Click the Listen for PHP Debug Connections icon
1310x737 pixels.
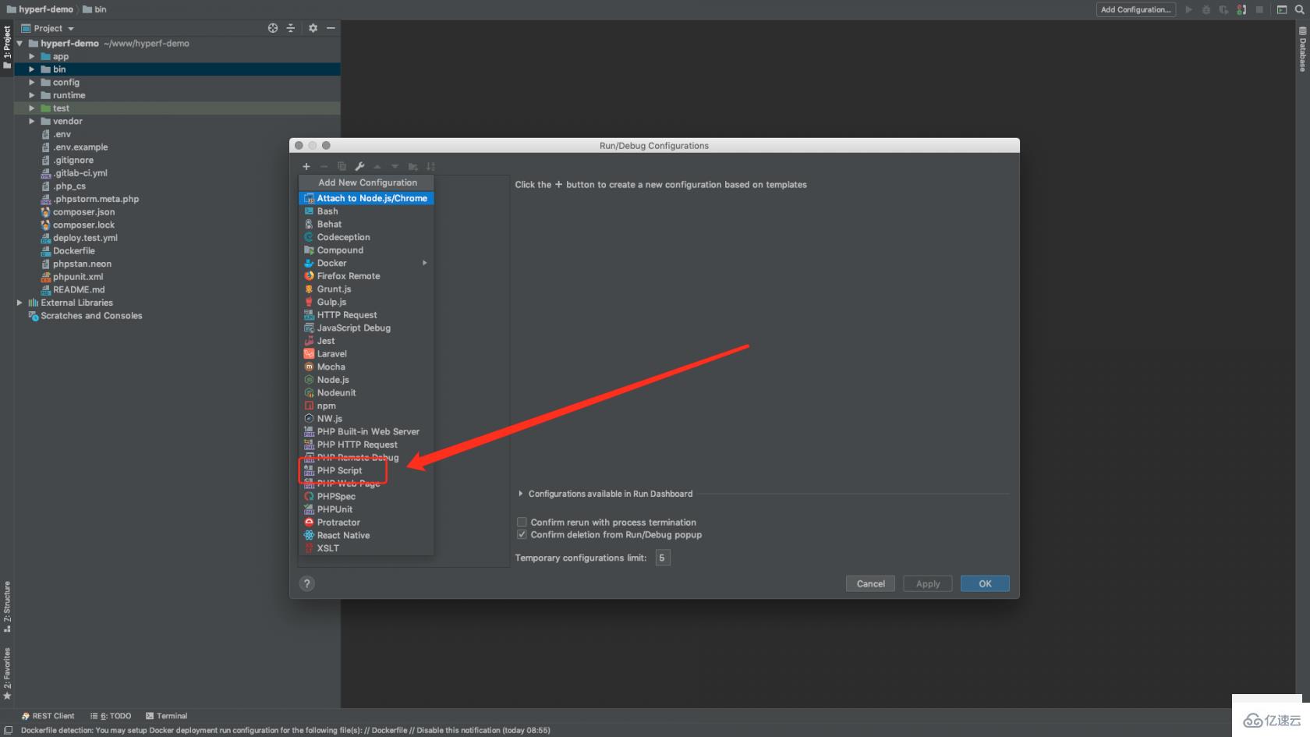coord(1241,9)
